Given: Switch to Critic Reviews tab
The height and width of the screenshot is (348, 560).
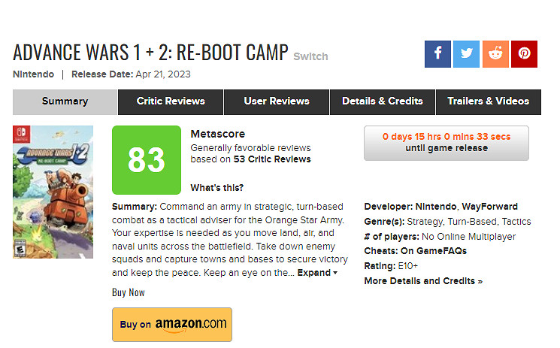Looking at the screenshot, I should pyautogui.click(x=171, y=101).
